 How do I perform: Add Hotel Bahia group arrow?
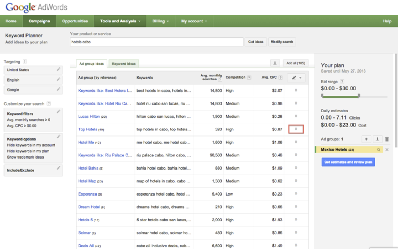click(296, 168)
